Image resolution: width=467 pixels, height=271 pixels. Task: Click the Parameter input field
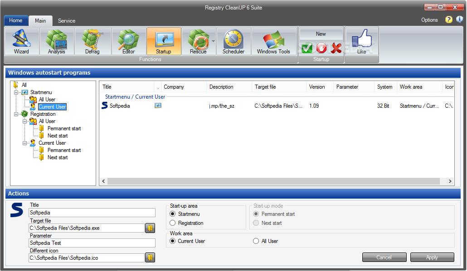(x=92, y=243)
